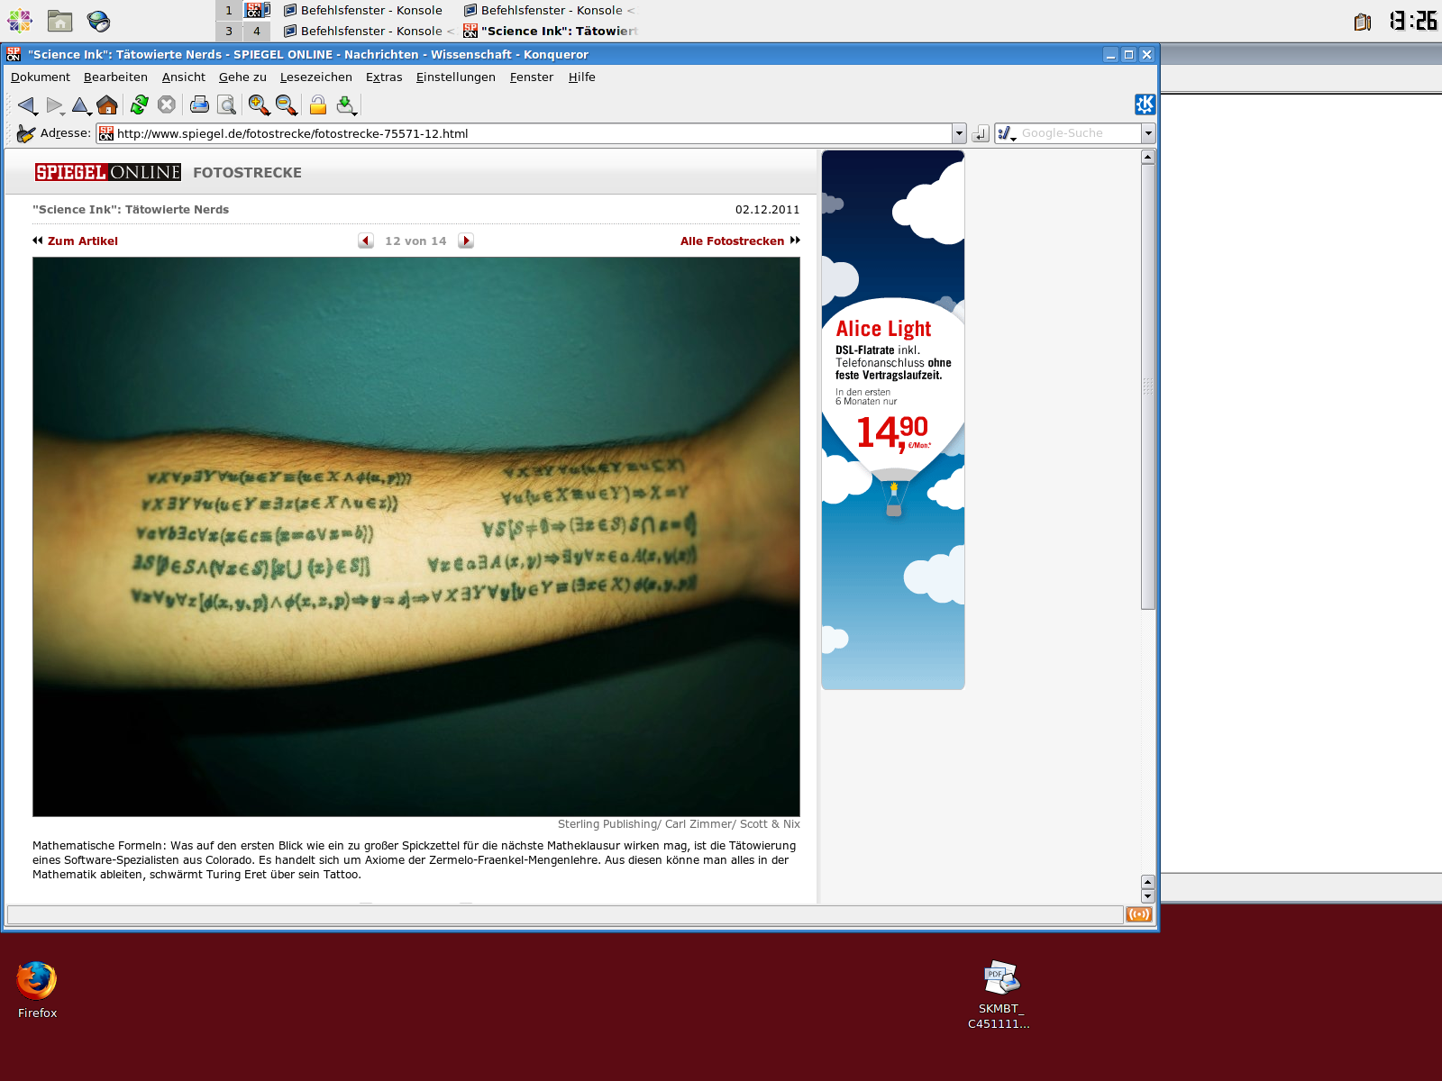Click the security padlock icon
Image resolution: width=1442 pixels, height=1081 pixels.
pyautogui.click(x=317, y=105)
